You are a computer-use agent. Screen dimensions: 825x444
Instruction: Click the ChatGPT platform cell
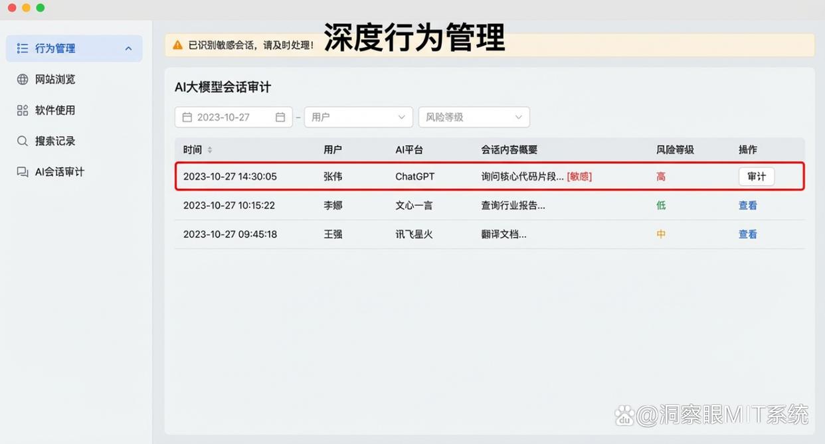click(x=415, y=177)
